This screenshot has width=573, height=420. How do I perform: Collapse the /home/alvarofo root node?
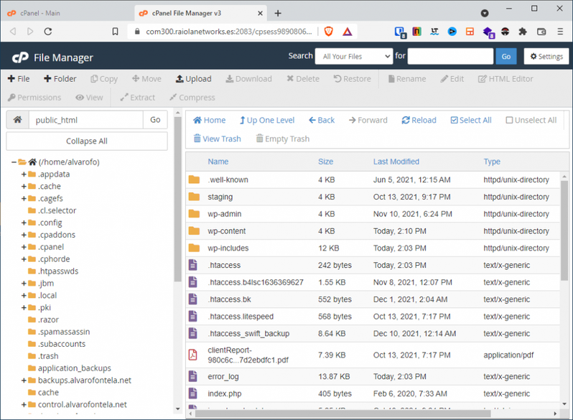click(14, 162)
